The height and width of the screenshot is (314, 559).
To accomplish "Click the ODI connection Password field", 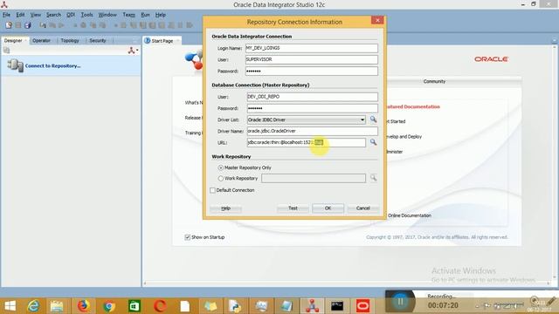I will [312, 72].
